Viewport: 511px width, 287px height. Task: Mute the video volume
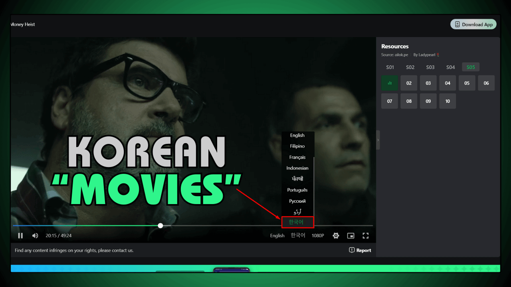pyautogui.click(x=35, y=235)
